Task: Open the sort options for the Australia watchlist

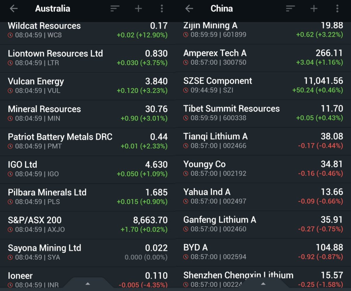Action: pos(115,8)
